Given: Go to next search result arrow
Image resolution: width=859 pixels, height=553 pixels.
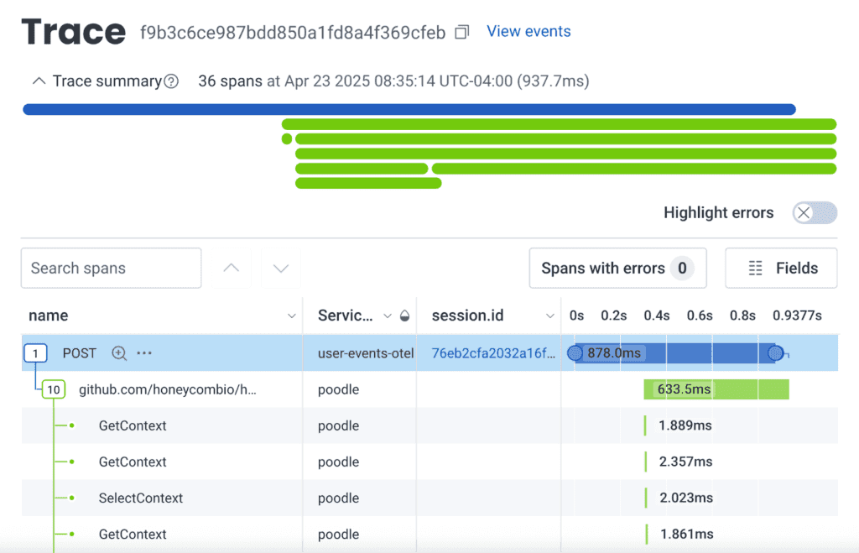Looking at the screenshot, I should (281, 269).
